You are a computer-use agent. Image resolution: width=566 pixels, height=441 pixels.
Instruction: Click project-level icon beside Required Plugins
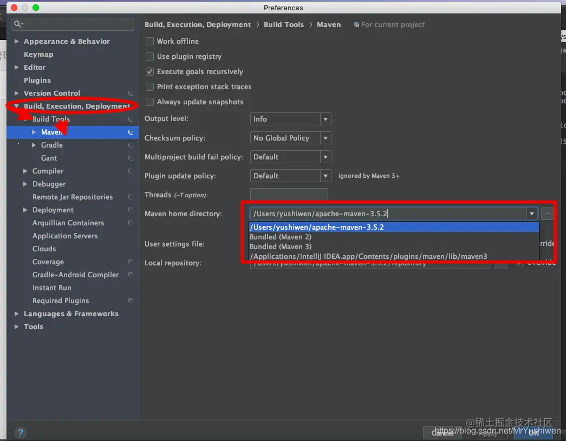tap(131, 301)
